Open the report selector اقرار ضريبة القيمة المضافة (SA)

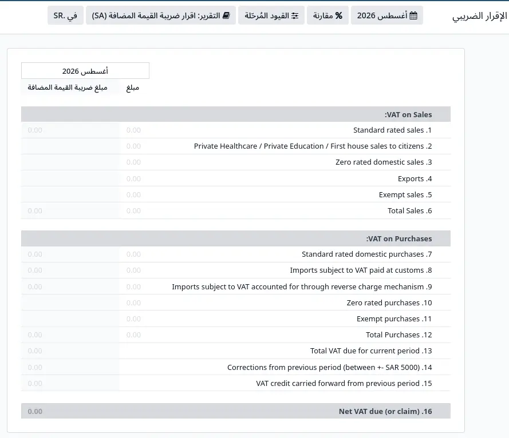(161, 15)
